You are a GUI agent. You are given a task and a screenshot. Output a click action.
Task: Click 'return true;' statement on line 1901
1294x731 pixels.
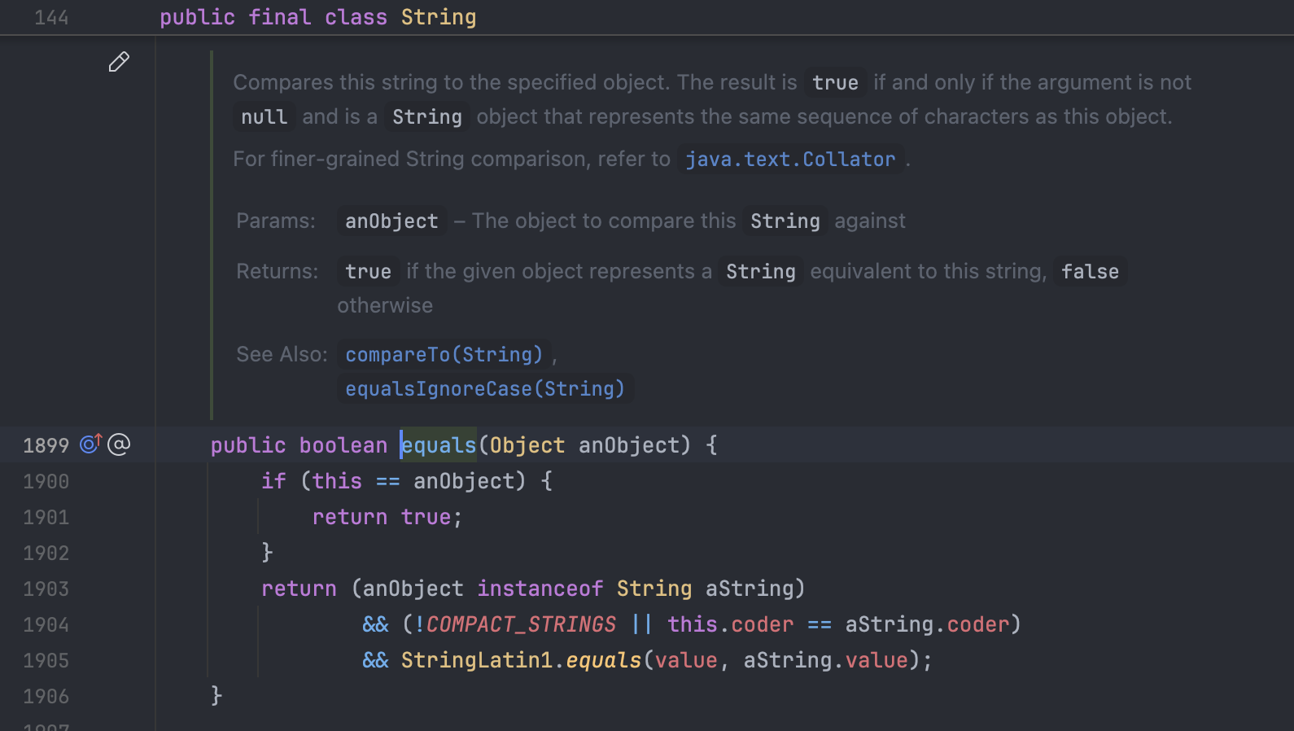point(387,517)
